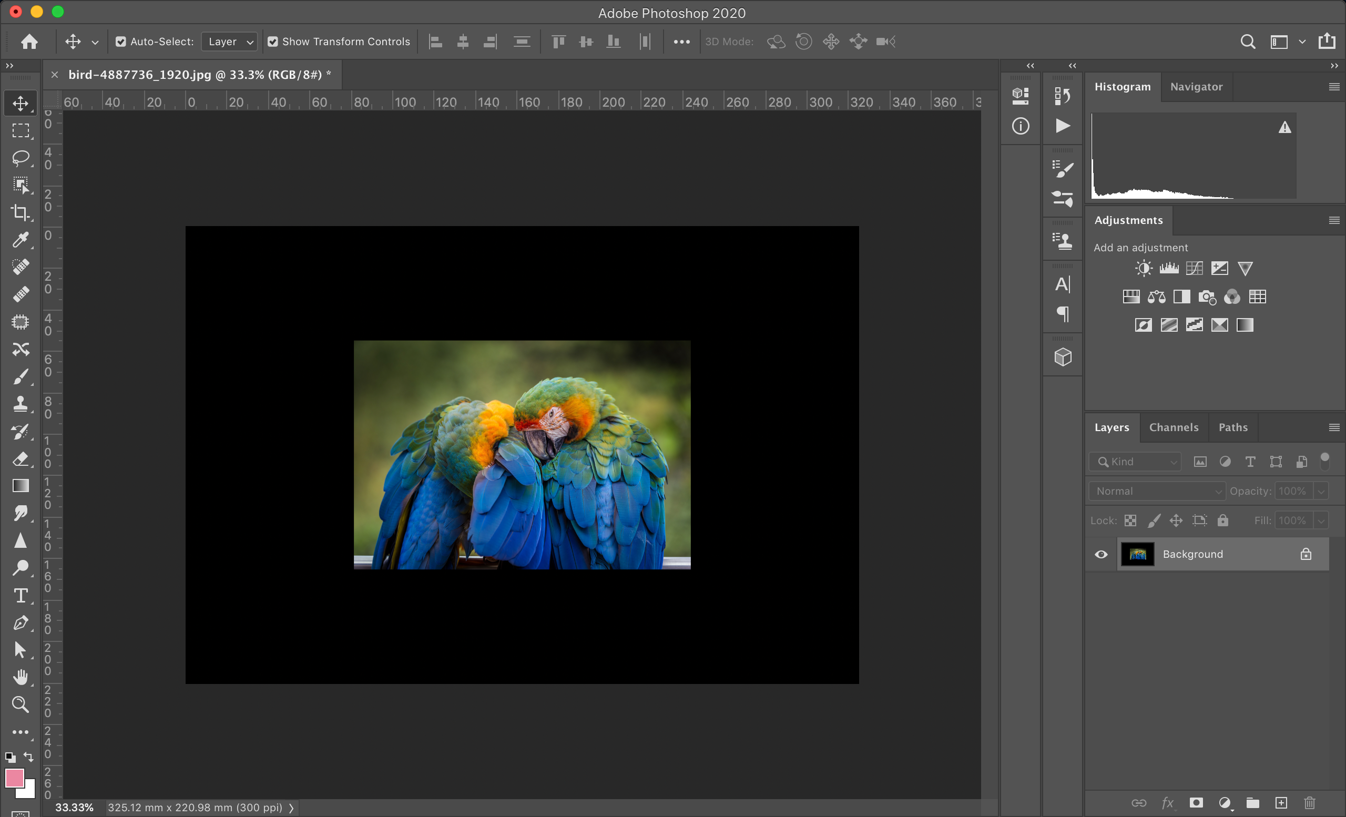The image size is (1346, 817).
Task: Click the Background layer thumbnail
Action: coord(1137,554)
